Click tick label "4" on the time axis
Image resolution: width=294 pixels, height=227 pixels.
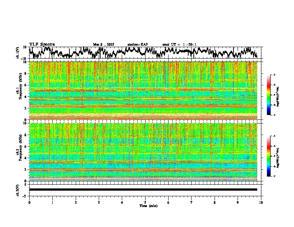(122, 203)
